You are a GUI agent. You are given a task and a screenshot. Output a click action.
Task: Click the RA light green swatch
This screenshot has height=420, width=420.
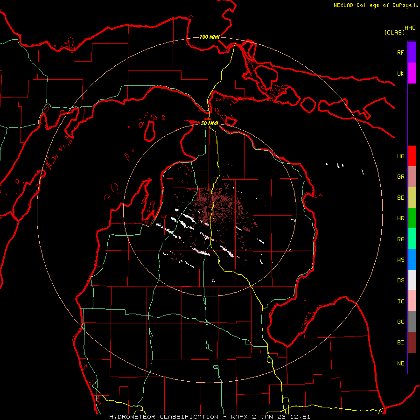coord(412,239)
